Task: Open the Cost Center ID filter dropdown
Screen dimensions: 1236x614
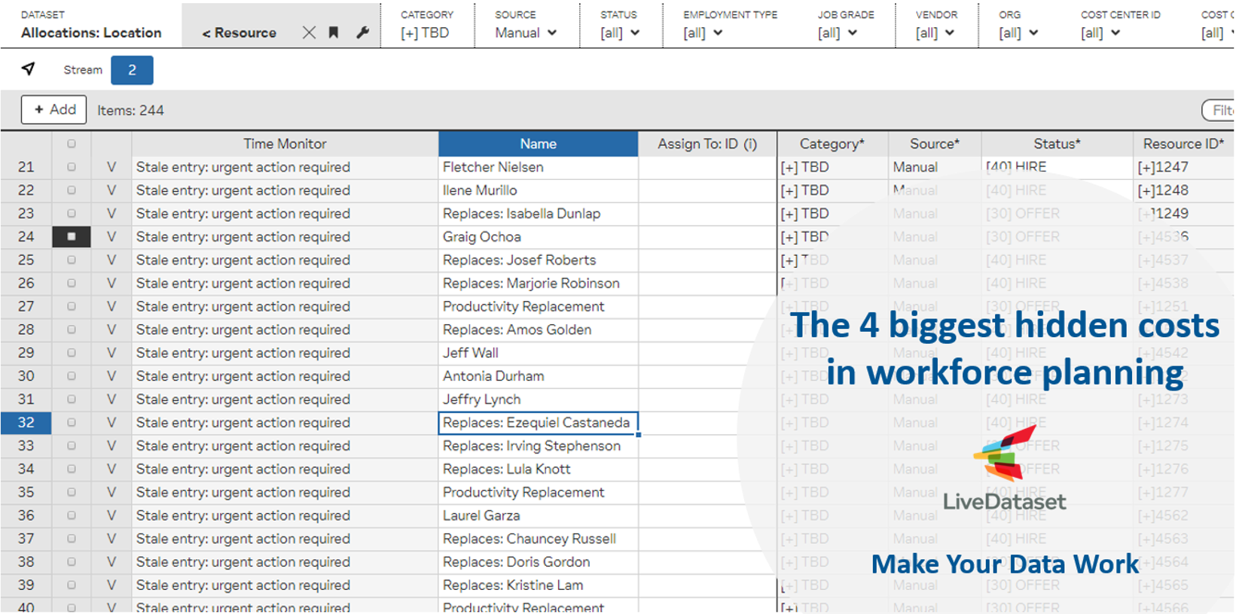Action: click(x=1100, y=32)
